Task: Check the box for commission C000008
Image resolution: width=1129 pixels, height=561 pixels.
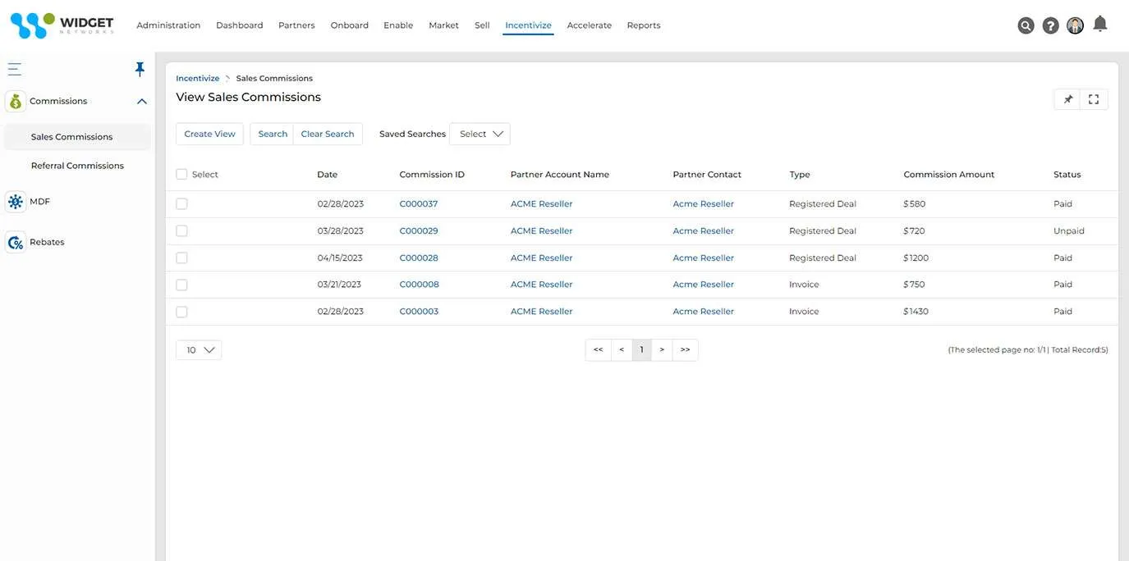Action: click(181, 285)
